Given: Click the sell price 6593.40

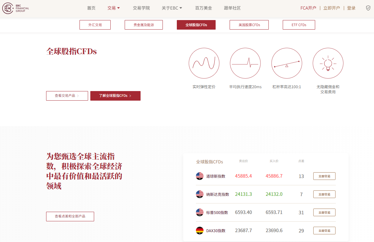Looking at the screenshot, I should pos(243,212).
